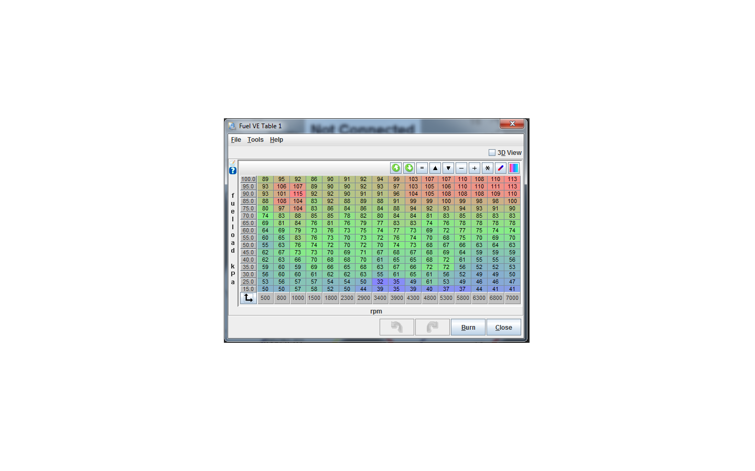Toggle the axis-swap icon near table origin
The width and height of the screenshot is (755, 471).
[248, 297]
